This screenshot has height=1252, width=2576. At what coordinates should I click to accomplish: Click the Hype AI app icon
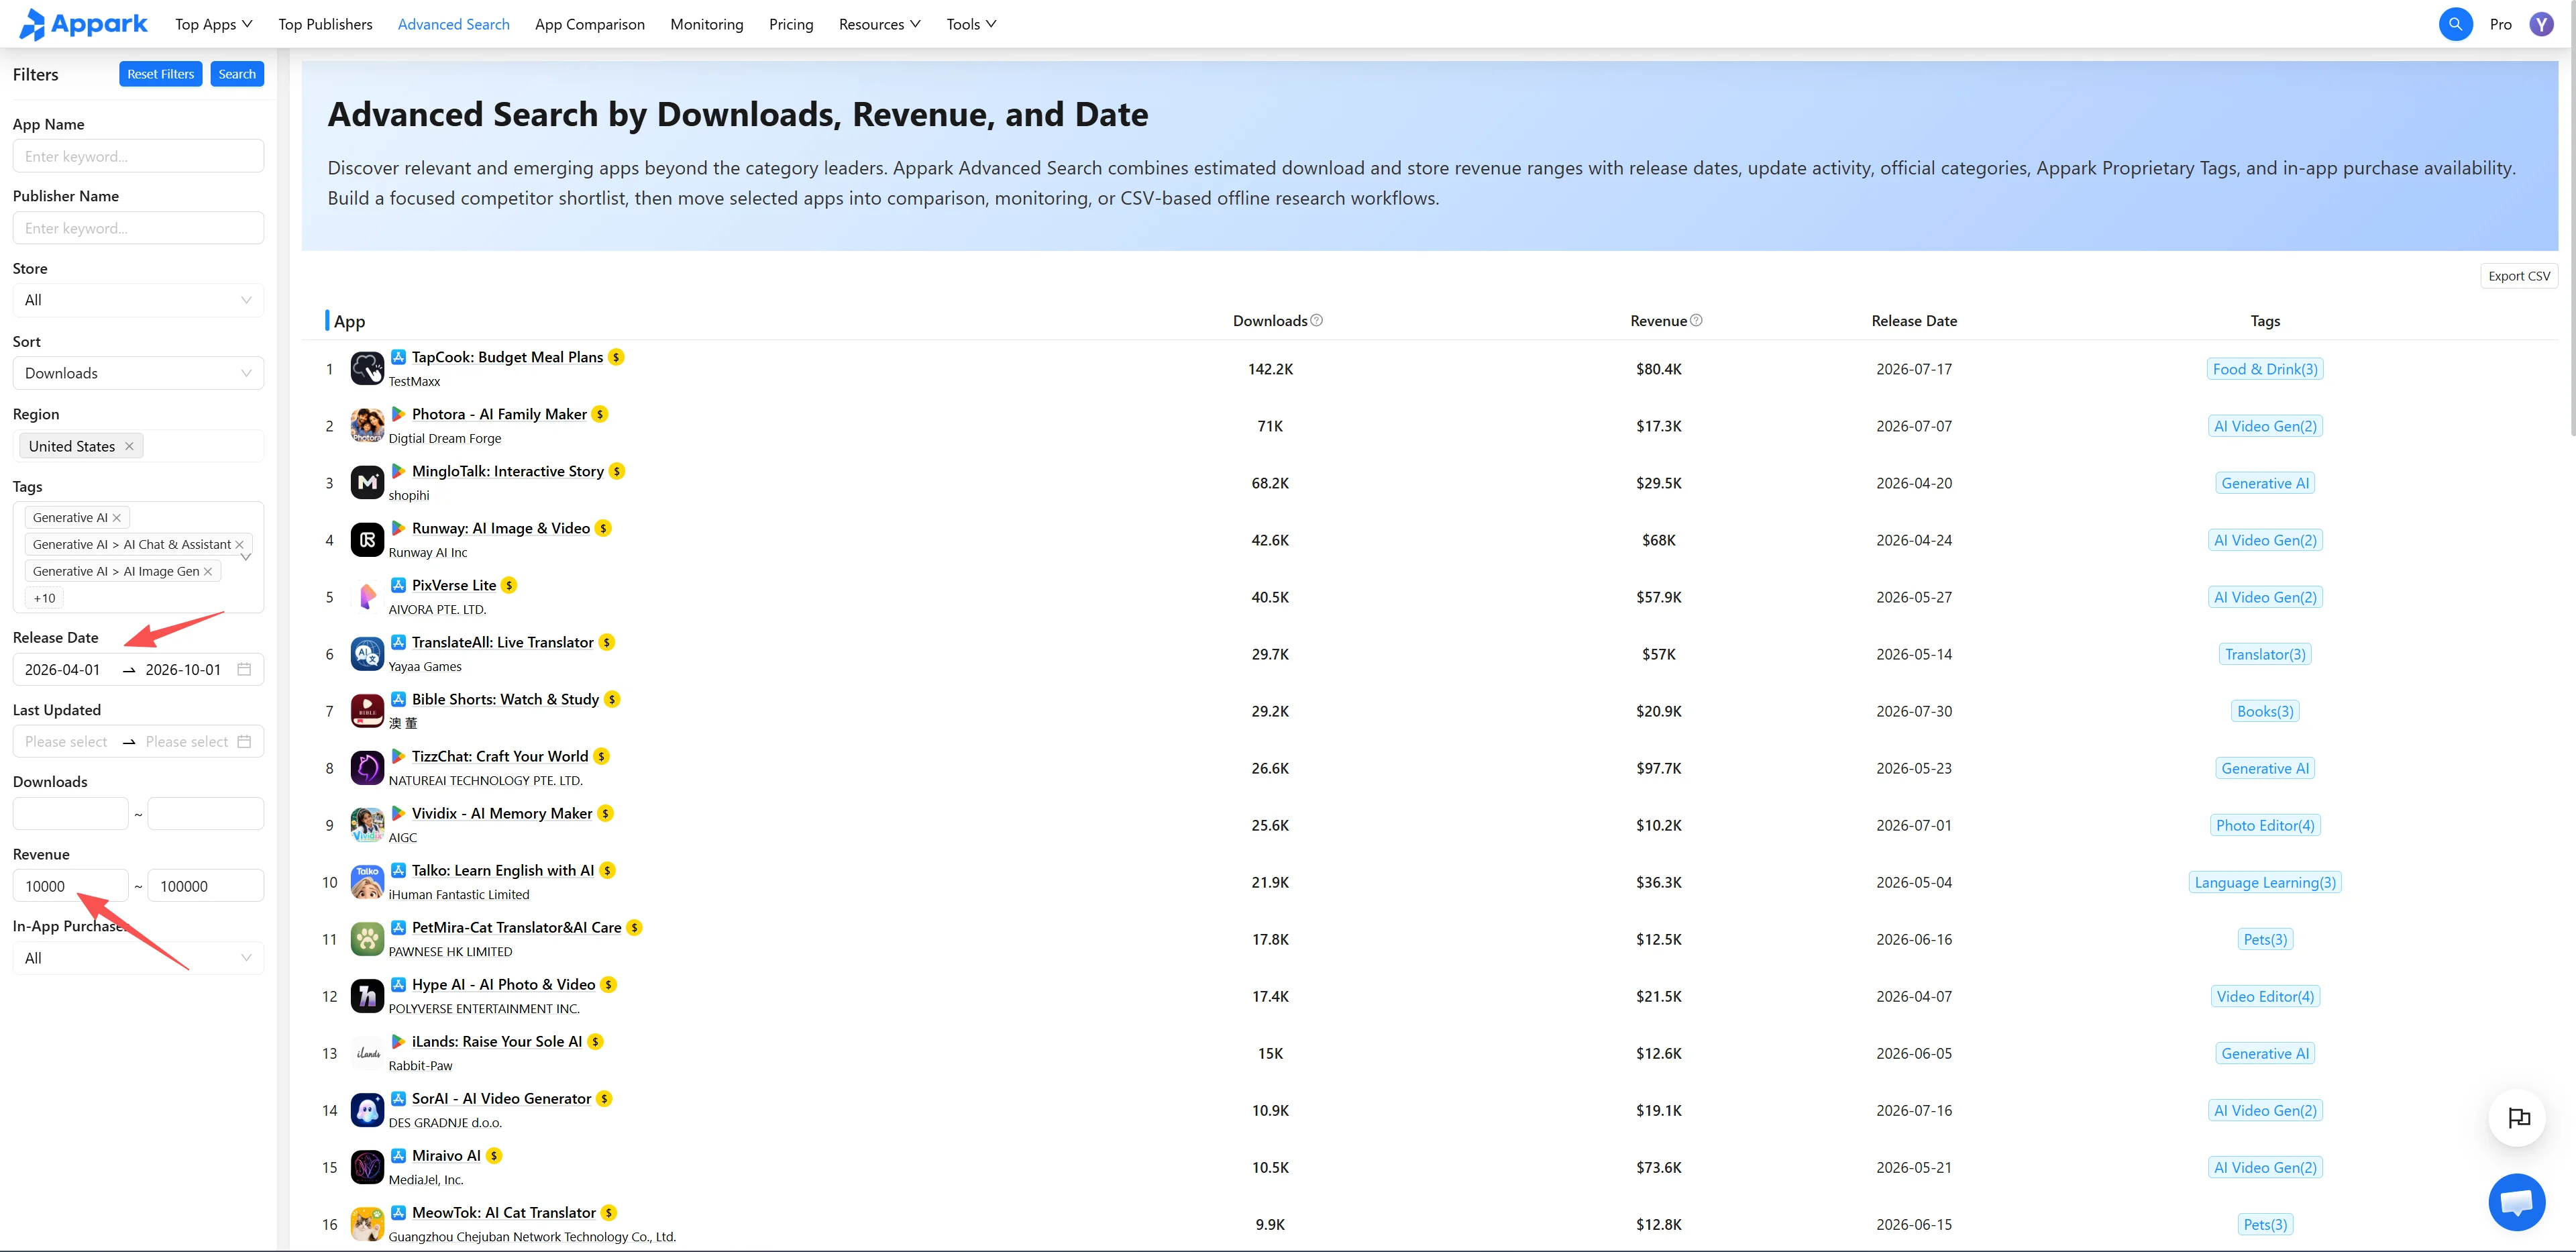pyautogui.click(x=367, y=996)
